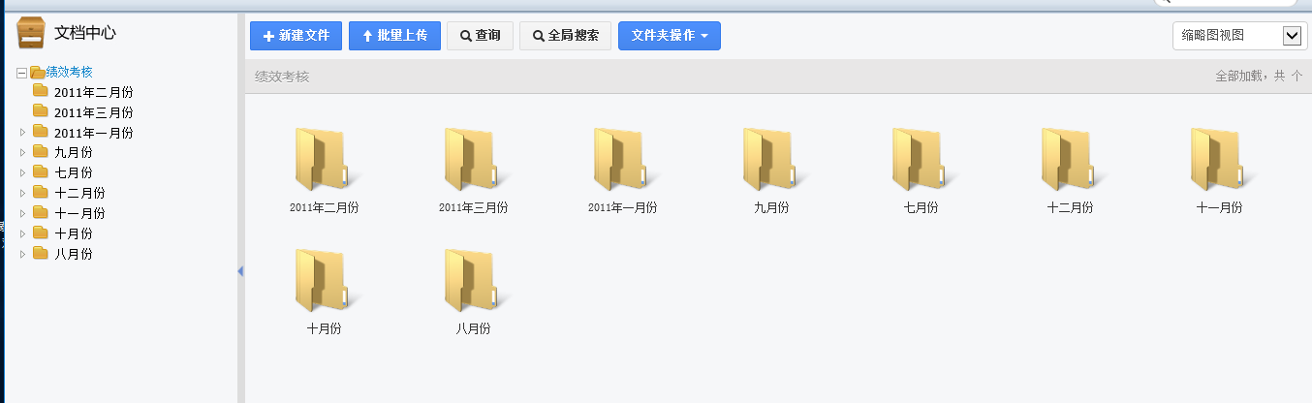Open the 缩略图视图 view mode dropdown
The image size is (1312, 403).
(1239, 36)
